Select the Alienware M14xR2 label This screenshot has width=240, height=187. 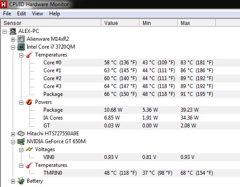[47, 39]
